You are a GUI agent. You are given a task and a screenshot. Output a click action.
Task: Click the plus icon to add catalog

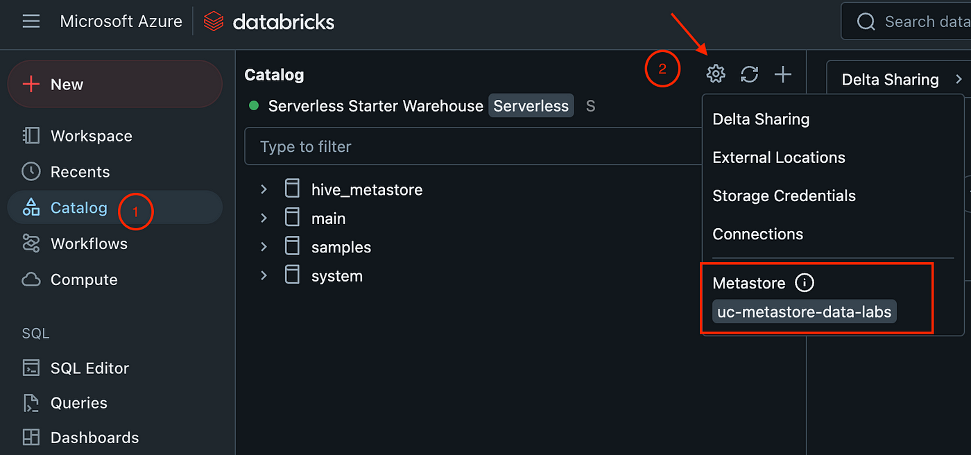(x=783, y=74)
